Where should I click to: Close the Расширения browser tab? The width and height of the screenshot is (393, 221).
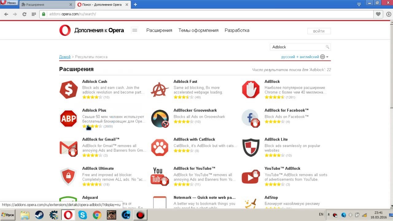point(71,5)
